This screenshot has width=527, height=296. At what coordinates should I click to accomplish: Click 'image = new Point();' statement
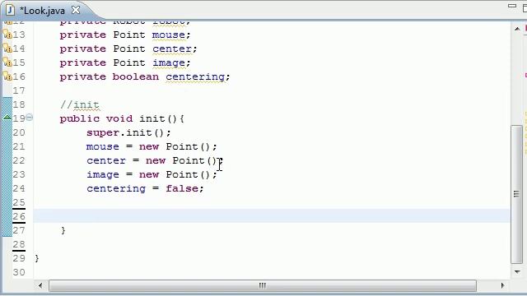point(152,175)
